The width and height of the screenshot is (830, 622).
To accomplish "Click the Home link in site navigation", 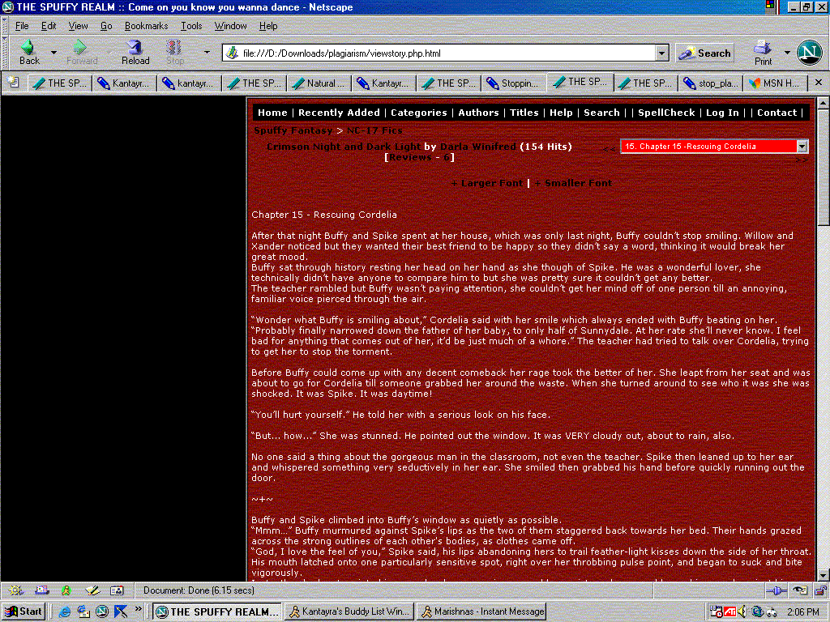I will coord(272,113).
